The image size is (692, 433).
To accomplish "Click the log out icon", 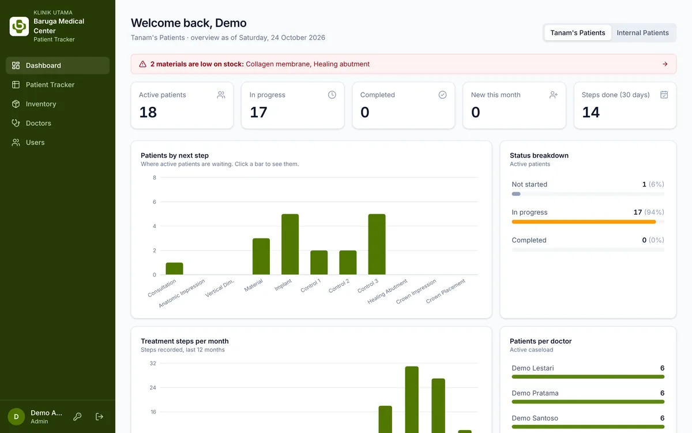I will pos(99,417).
